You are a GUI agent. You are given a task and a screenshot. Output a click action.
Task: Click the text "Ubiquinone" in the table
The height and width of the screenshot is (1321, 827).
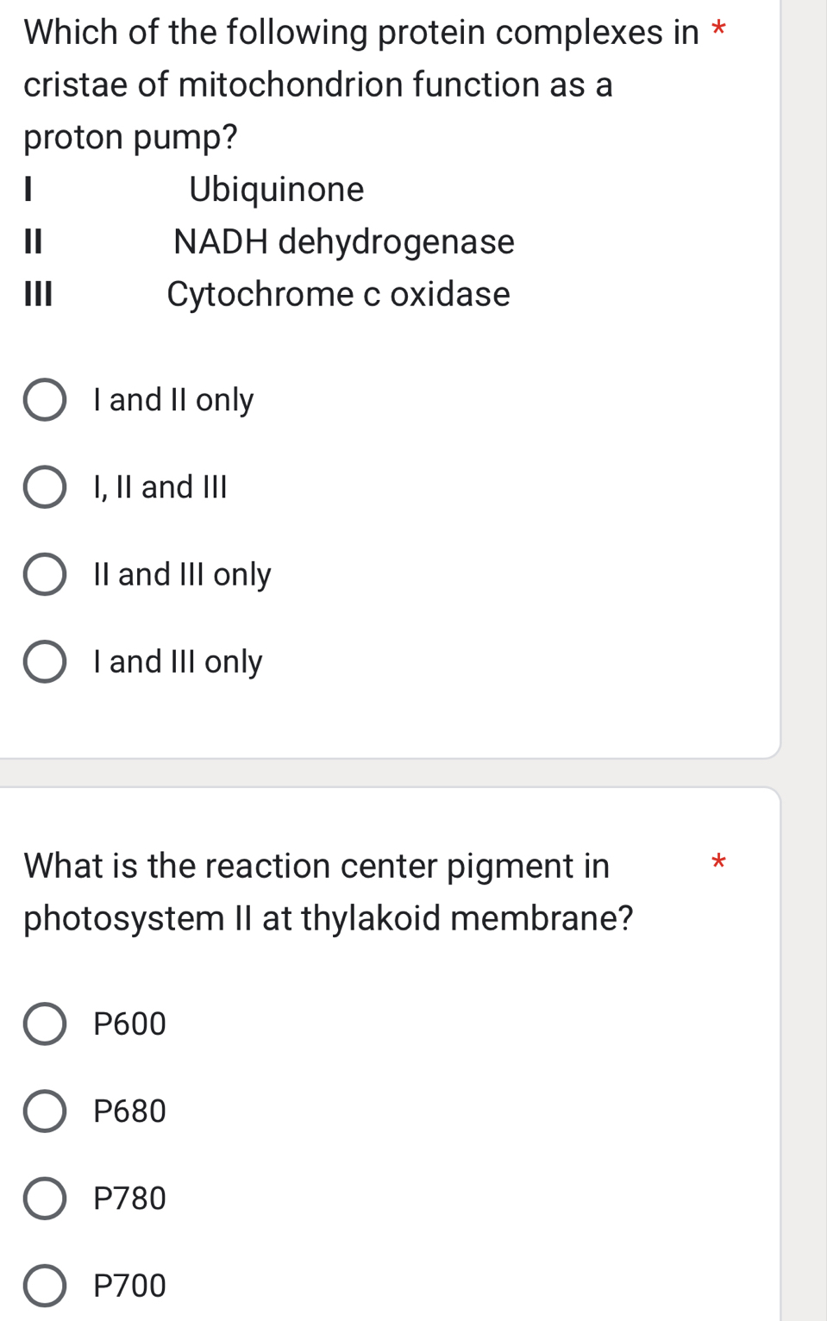click(278, 190)
